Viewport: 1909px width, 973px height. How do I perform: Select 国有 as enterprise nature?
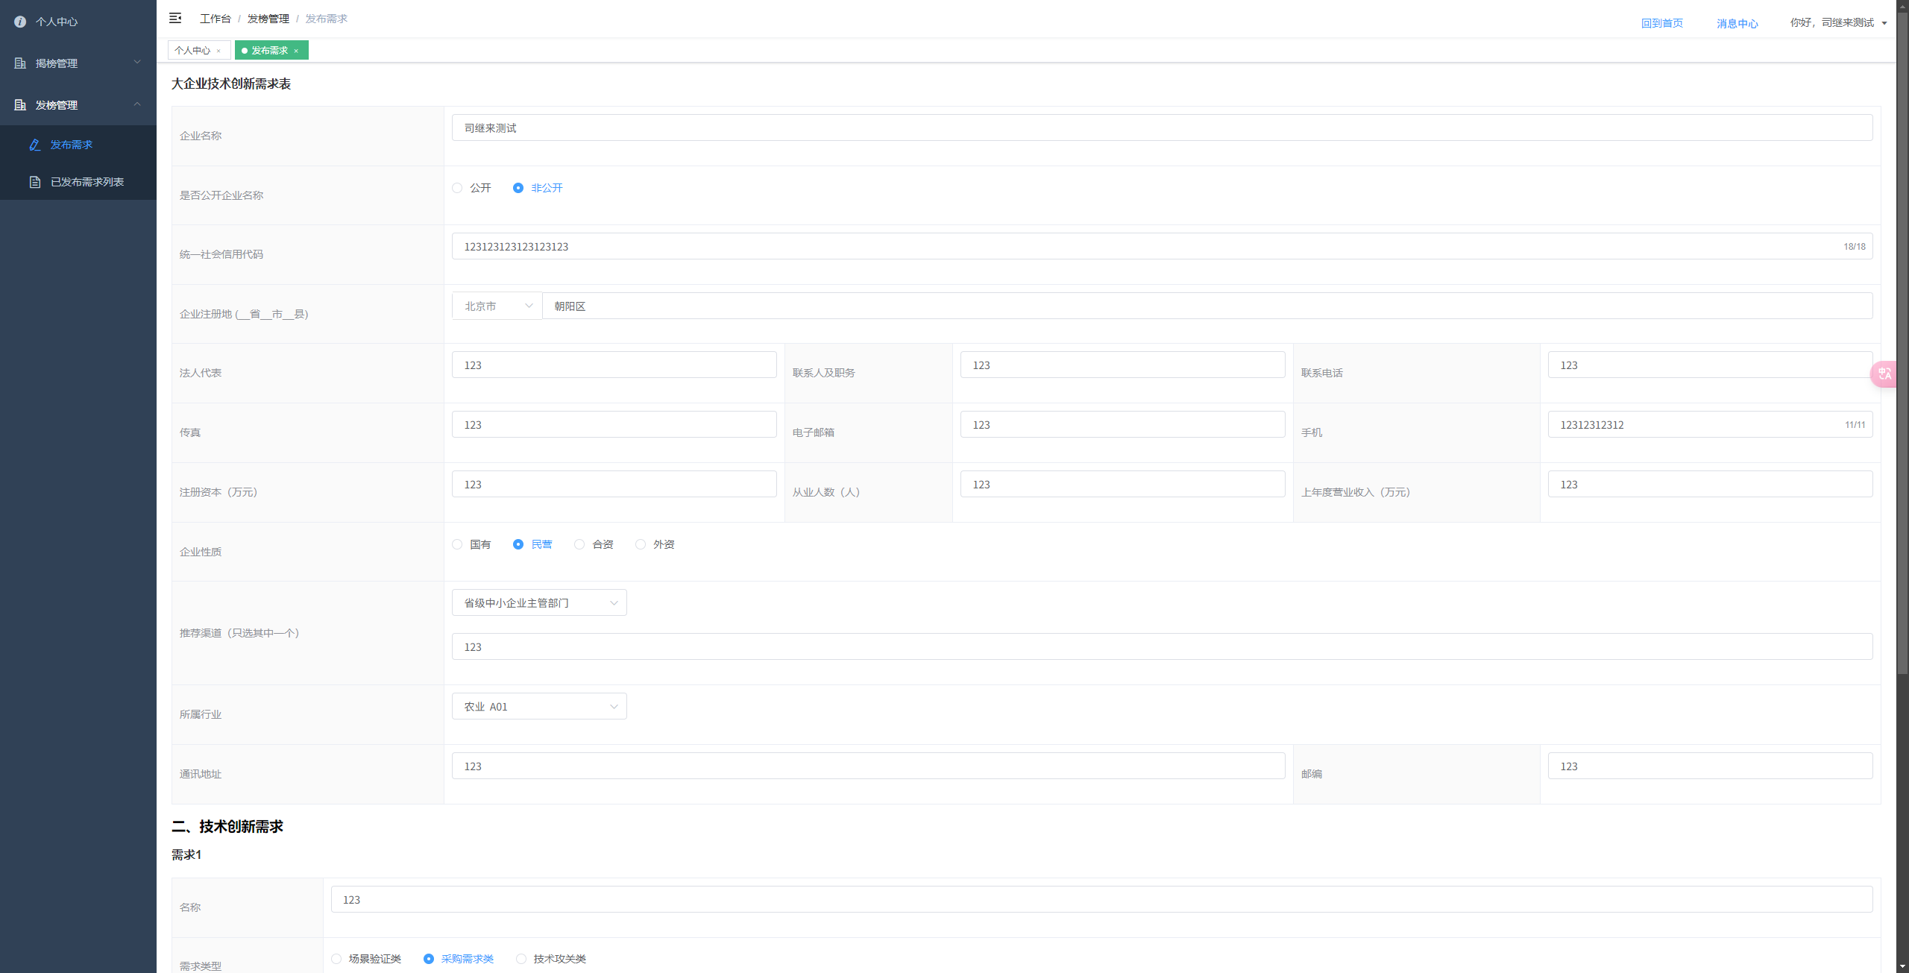tap(457, 544)
